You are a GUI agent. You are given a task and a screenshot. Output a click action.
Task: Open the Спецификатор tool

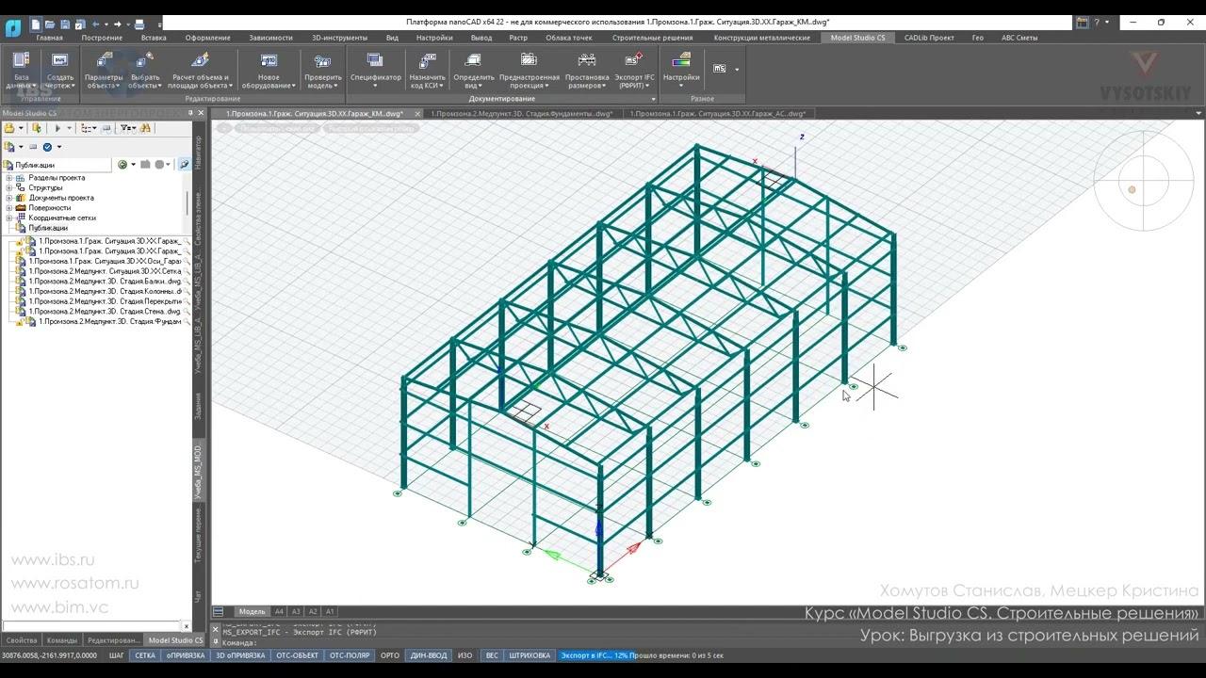point(375,71)
